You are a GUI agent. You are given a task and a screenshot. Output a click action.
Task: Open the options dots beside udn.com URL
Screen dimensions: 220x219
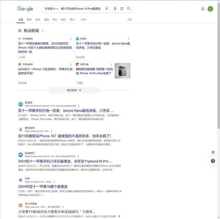coord(63,207)
